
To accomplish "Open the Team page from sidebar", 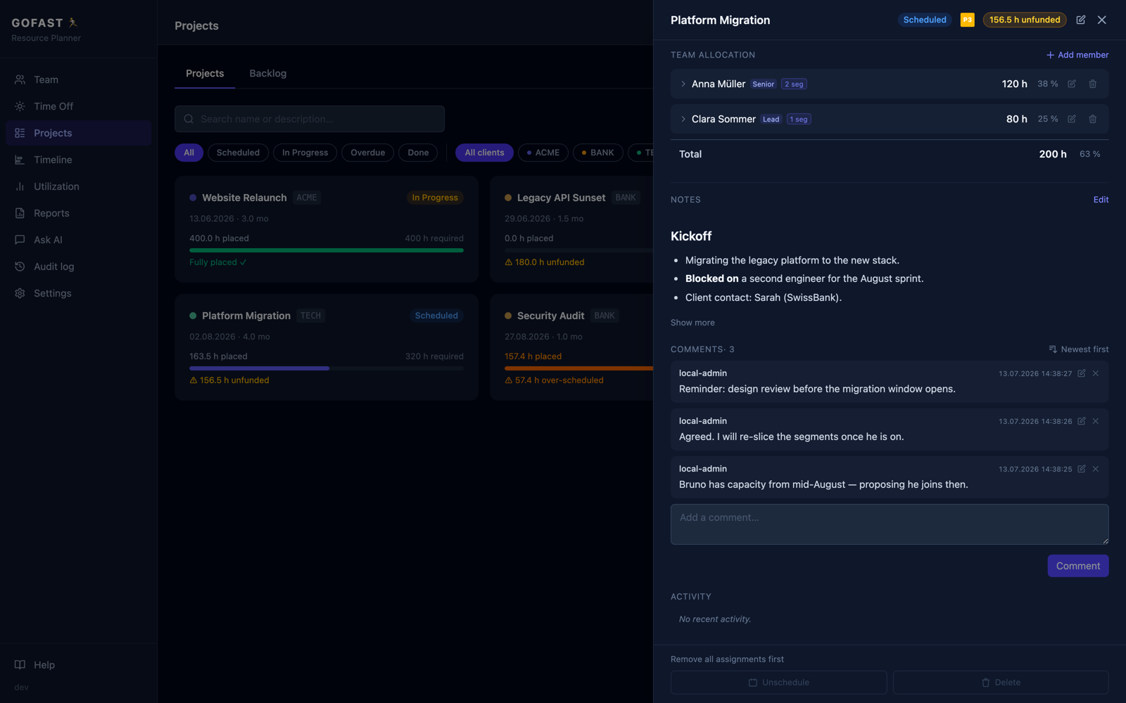I will [78, 79].
